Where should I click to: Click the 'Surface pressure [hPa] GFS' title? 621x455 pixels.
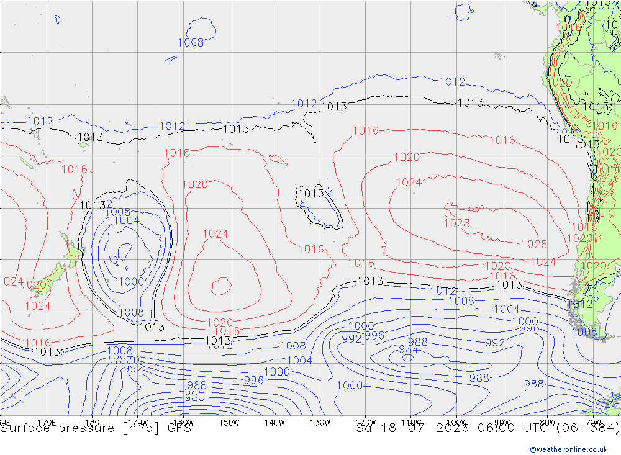(x=96, y=428)
